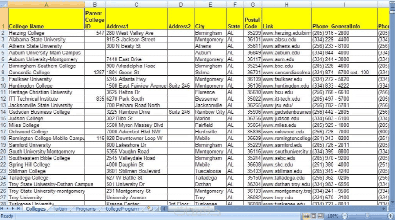Viewport: 395px width, 220px height.
Task: Select cell (256) 726 - 7000
Action: click(x=344, y=132)
